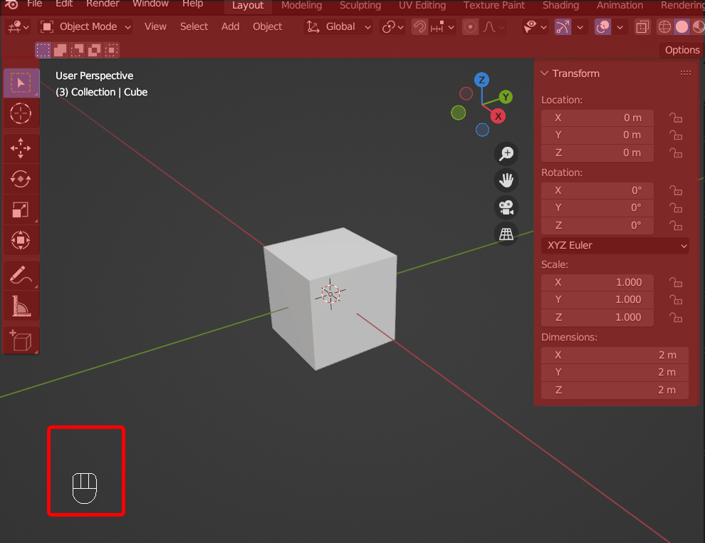
Task: Open the Object Mode dropdown
Action: coord(85,26)
